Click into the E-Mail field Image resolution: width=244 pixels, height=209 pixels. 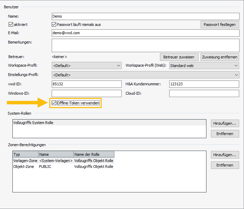(145, 33)
